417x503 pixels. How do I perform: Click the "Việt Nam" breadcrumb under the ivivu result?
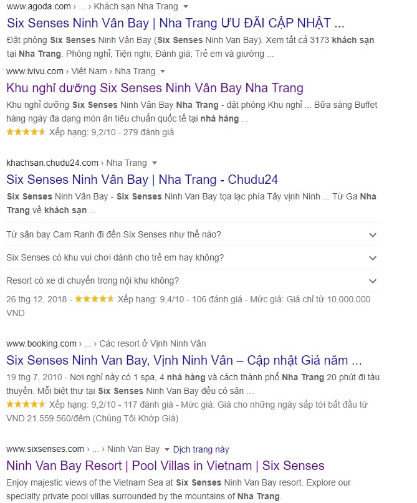89,71
